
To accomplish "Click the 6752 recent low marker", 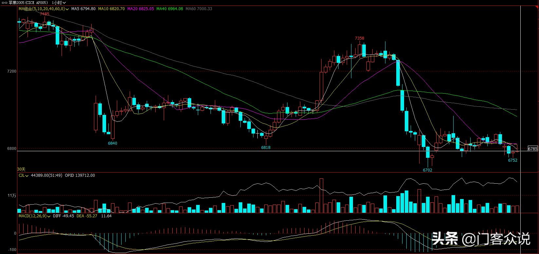I will pos(512,160).
